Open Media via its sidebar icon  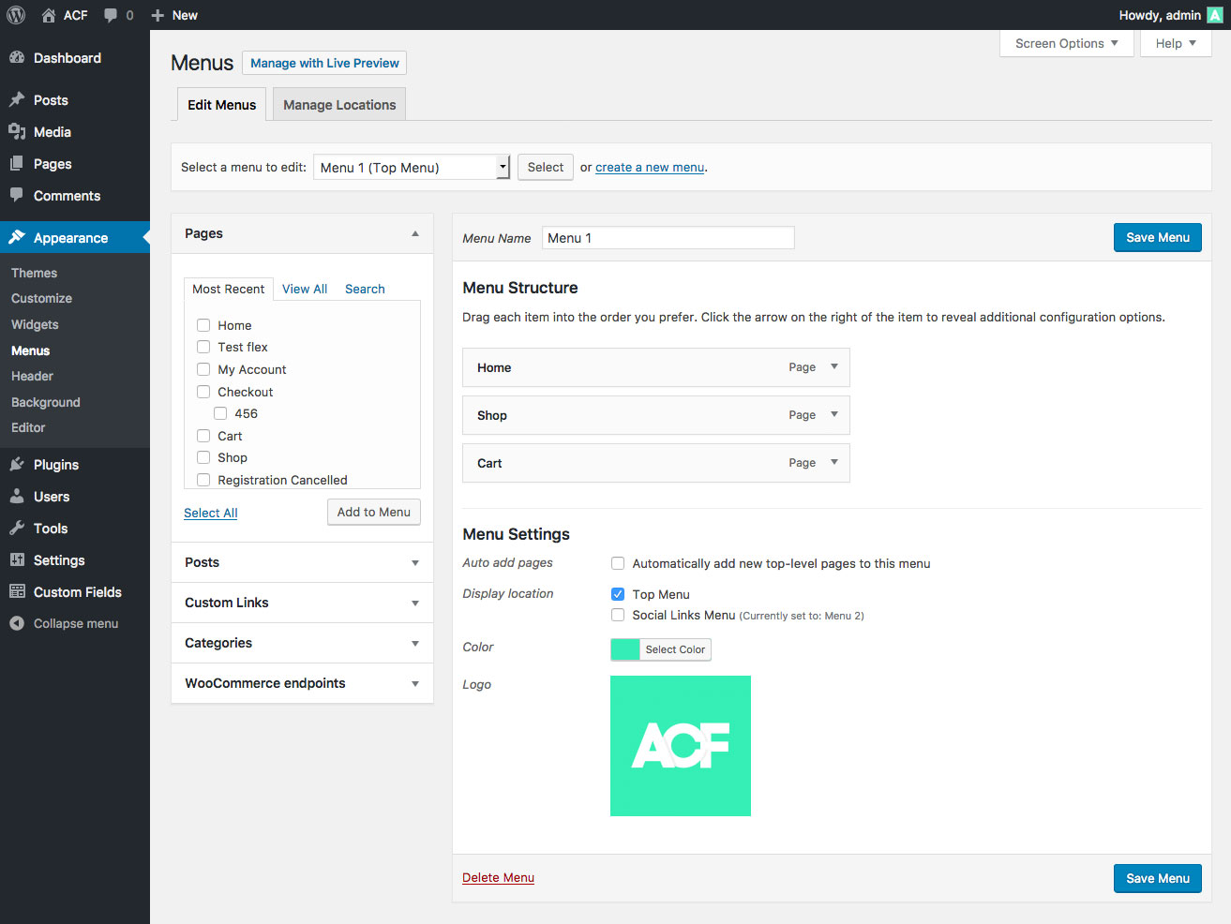point(17,132)
